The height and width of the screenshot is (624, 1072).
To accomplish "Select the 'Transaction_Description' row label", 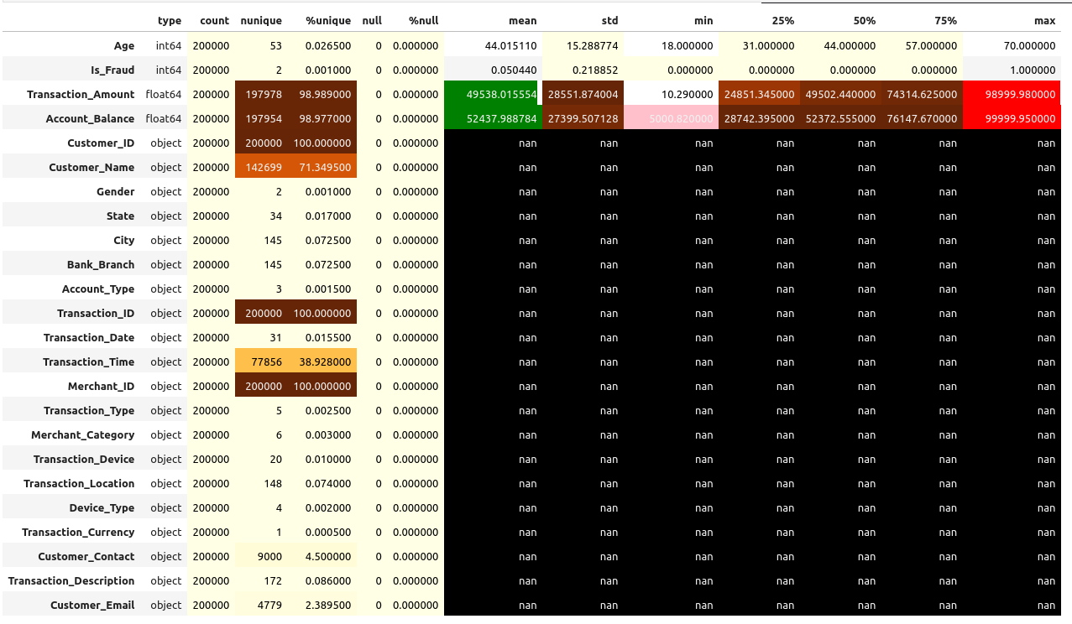I will (71, 580).
